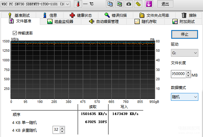This screenshot has width=203, height=137.
Task: Open options via the gears icon
Action: pos(138,4)
